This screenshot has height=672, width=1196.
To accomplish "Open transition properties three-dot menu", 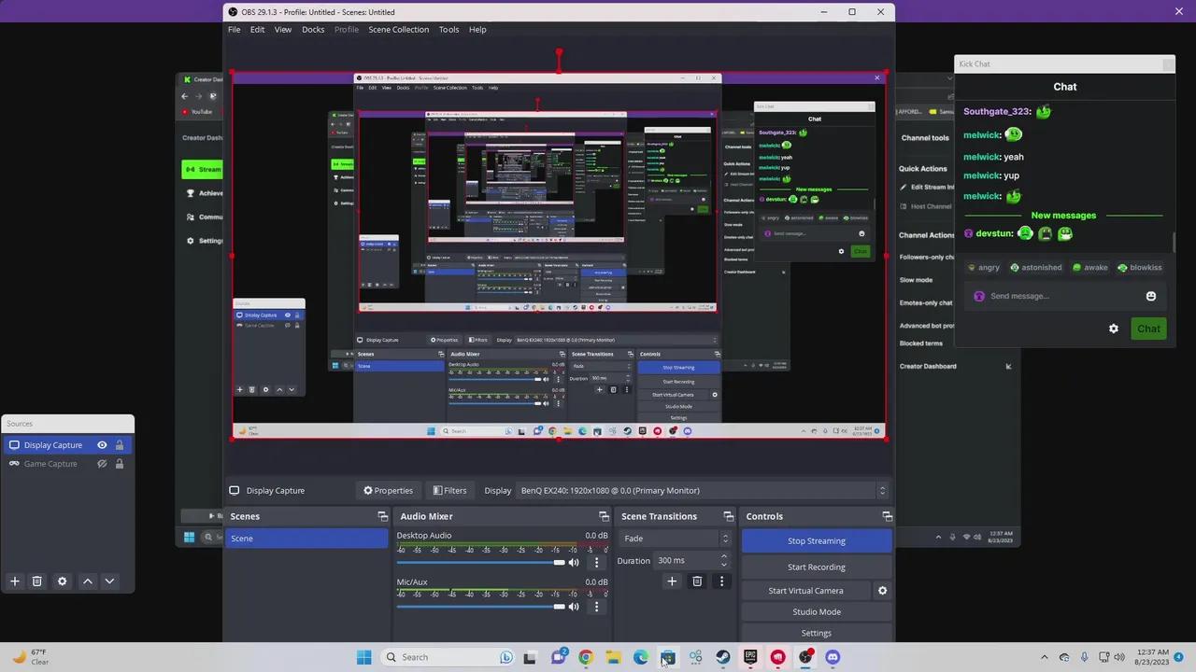I will click(721, 581).
